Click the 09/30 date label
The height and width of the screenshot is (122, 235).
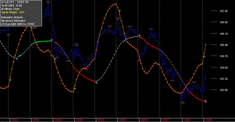coord(144,120)
